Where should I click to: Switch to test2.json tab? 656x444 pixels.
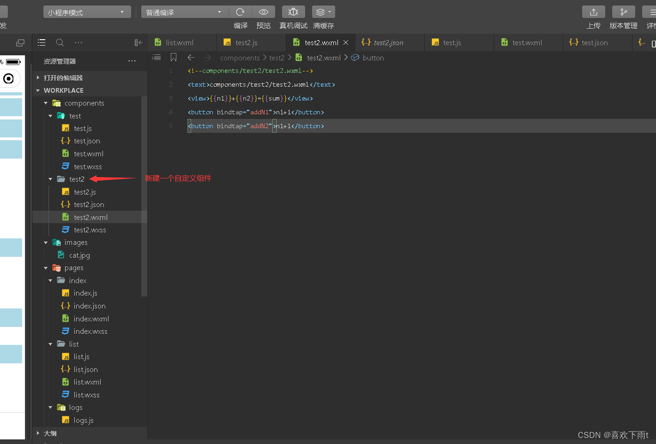(390, 42)
